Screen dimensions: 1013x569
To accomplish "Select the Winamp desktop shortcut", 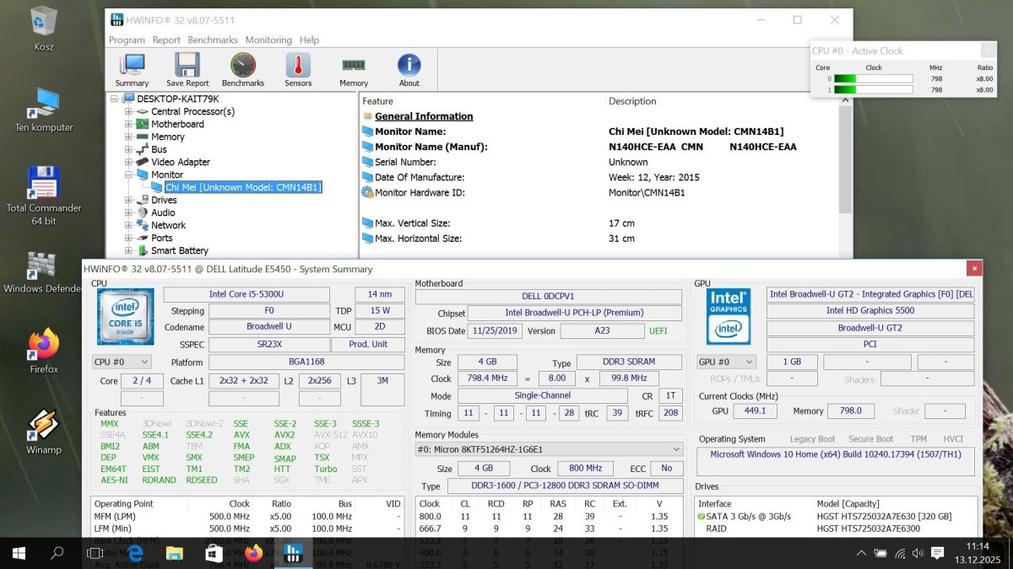I will (x=44, y=432).
